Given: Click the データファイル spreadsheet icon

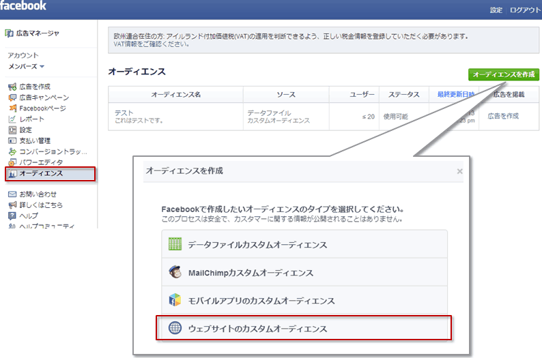Looking at the screenshot, I should pyautogui.click(x=175, y=244).
